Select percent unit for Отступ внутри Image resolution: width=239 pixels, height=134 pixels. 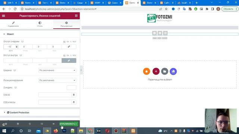(71, 55)
